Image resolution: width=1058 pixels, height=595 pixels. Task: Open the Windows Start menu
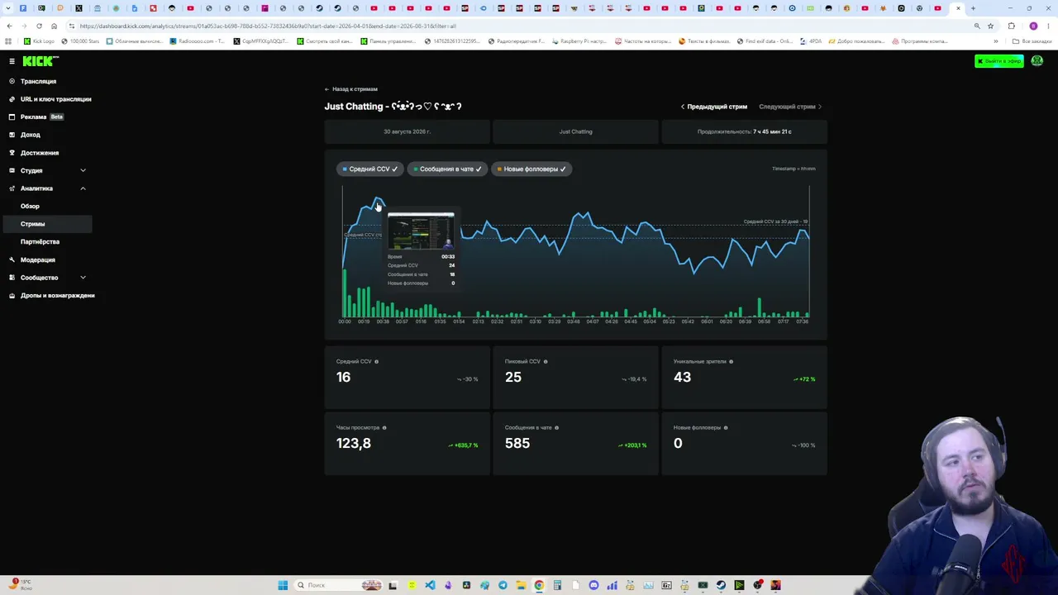[x=283, y=585]
